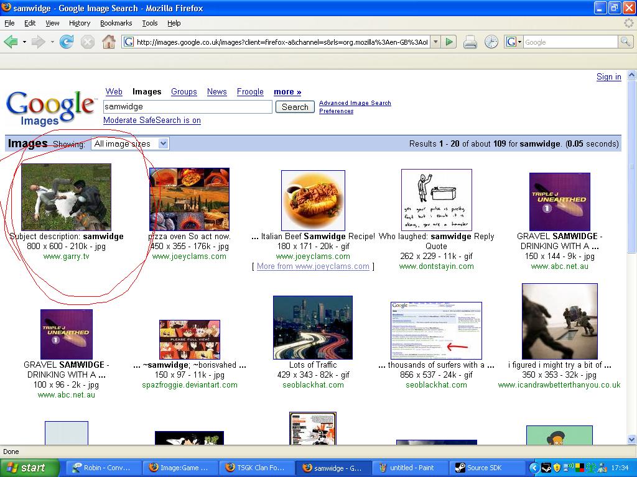Open the Bookmarks menu

click(116, 23)
